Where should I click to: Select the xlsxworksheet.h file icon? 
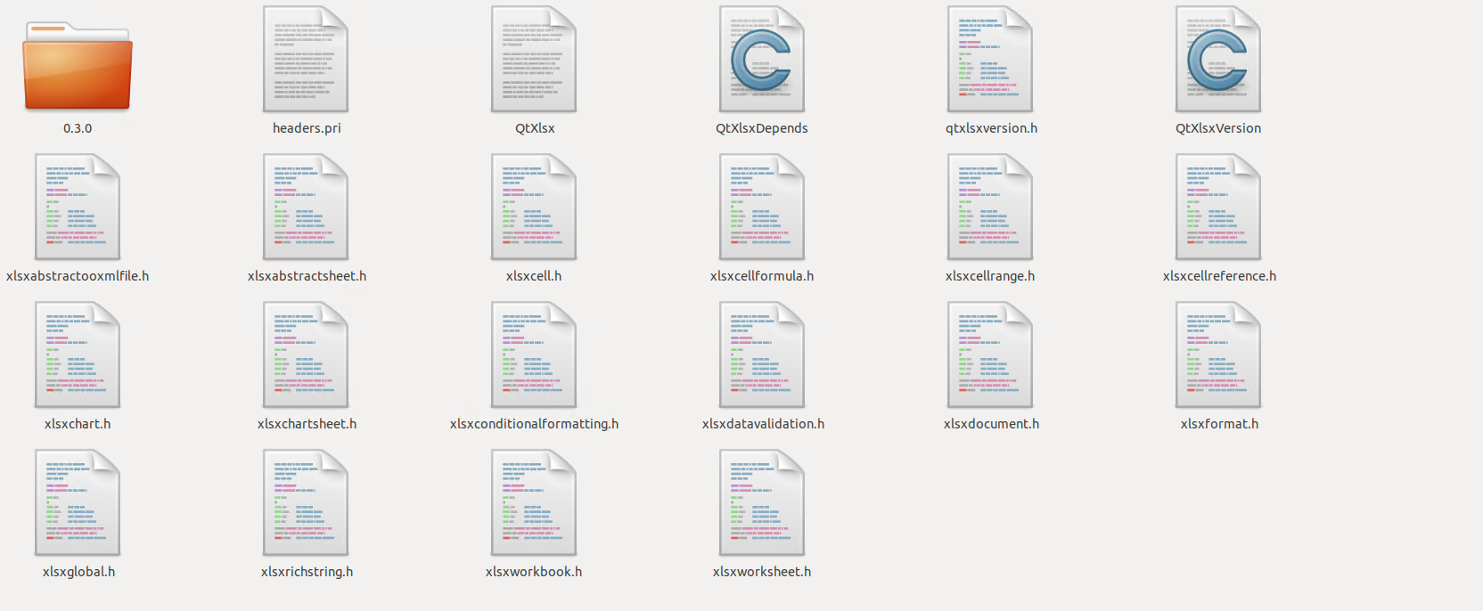(762, 502)
